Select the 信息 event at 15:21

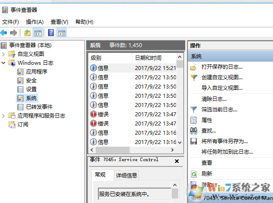[x=133, y=68]
